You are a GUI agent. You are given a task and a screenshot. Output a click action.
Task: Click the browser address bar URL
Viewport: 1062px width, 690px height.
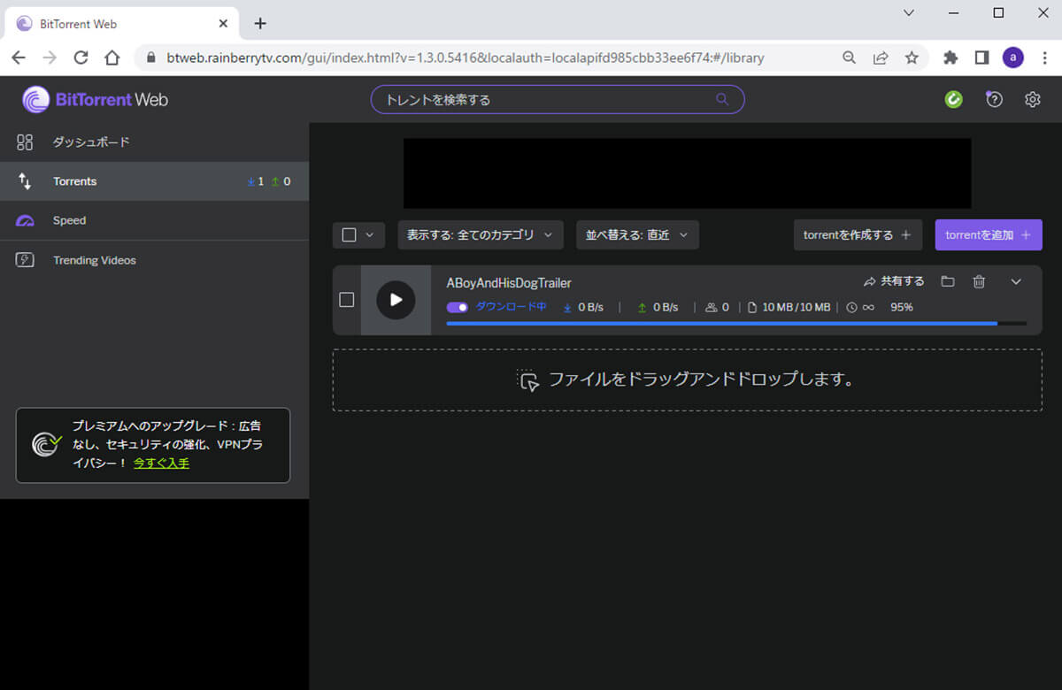(465, 57)
